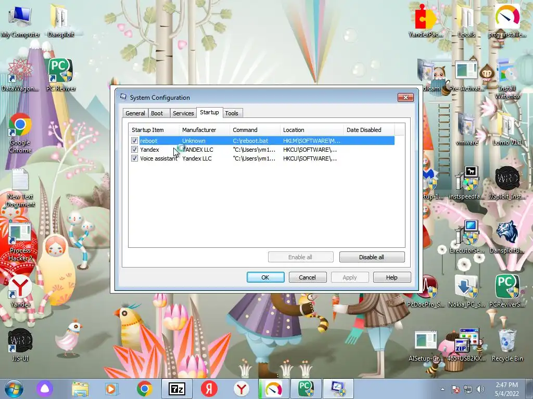Uncheck the Yandex startup item checkbox
The height and width of the screenshot is (399, 533).
pyautogui.click(x=135, y=149)
